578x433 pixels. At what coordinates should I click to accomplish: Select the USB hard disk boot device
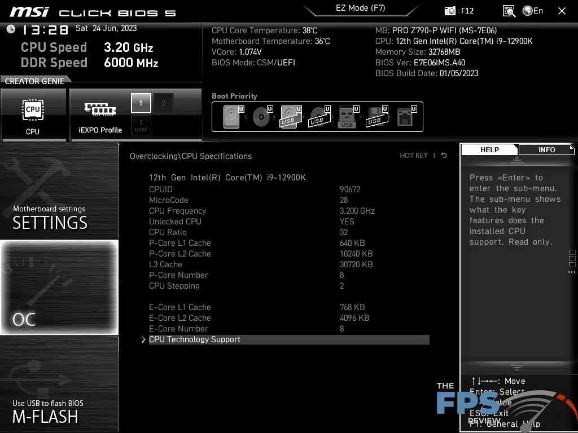pos(291,117)
